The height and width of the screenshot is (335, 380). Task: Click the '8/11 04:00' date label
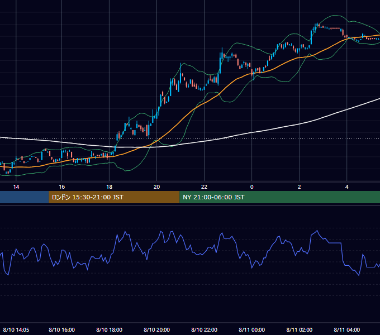pos(347,329)
